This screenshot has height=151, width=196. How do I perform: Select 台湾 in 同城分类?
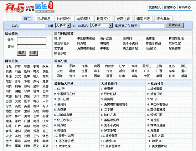[x=172, y=76]
